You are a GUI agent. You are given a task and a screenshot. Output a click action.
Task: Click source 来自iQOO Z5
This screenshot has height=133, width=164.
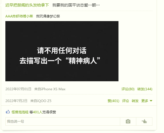tap(41, 101)
